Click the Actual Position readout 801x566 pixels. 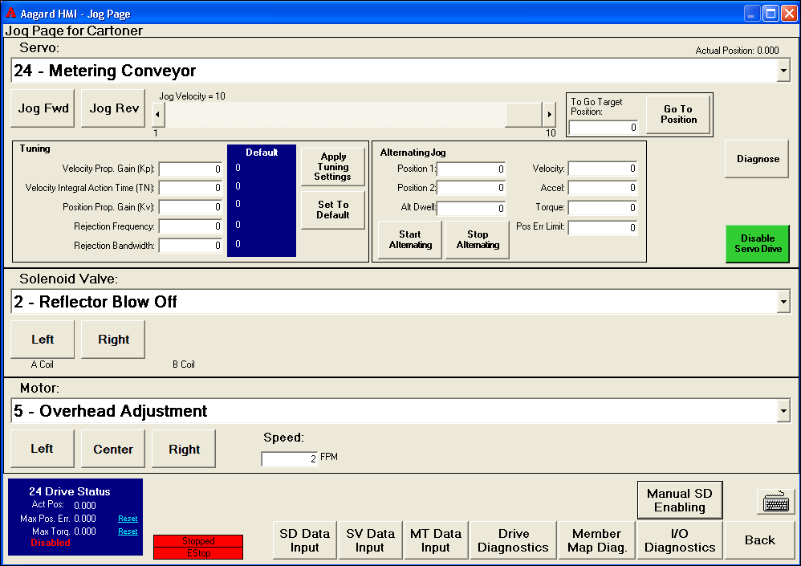737,51
